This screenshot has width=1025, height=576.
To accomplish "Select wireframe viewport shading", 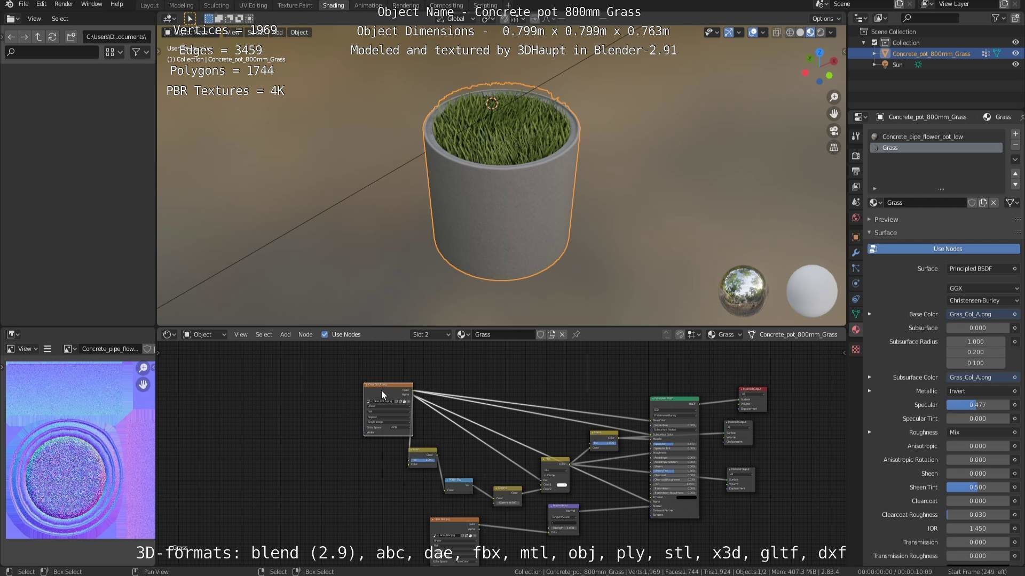I will coord(790,33).
